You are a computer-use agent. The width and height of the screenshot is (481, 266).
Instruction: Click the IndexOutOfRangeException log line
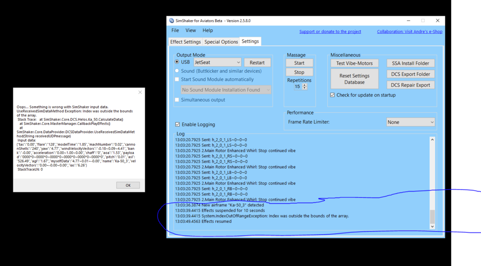(262, 216)
